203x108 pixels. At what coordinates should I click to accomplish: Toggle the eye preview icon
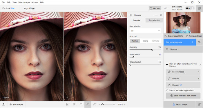pos(74,105)
